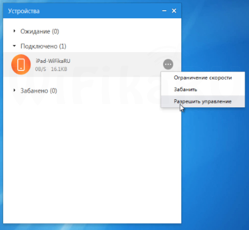Click the orange phone device icon
Screen dimensions: 249x230
coord(21,65)
